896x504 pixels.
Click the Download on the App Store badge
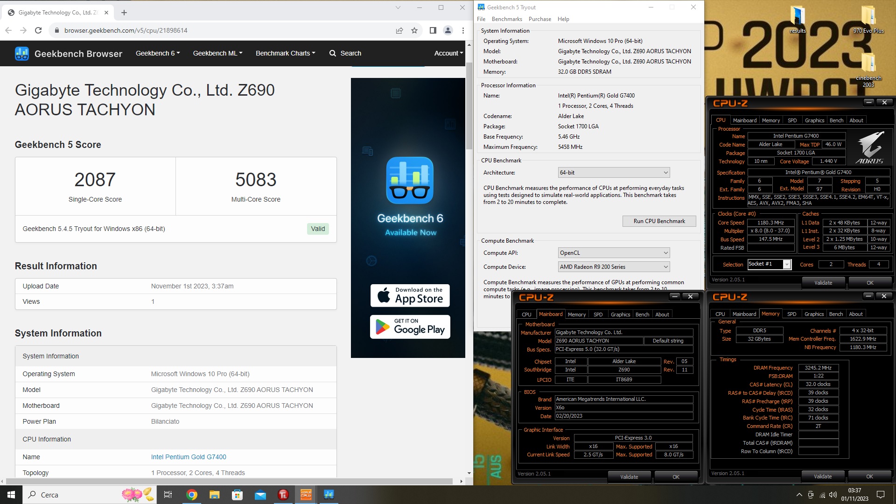[410, 295]
